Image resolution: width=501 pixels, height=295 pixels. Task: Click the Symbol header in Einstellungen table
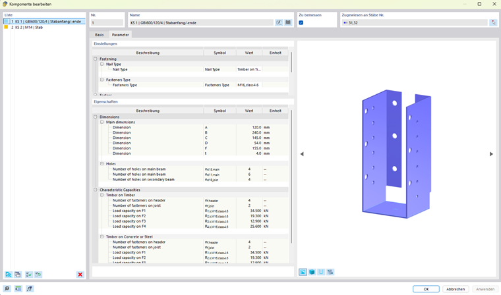(220, 53)
